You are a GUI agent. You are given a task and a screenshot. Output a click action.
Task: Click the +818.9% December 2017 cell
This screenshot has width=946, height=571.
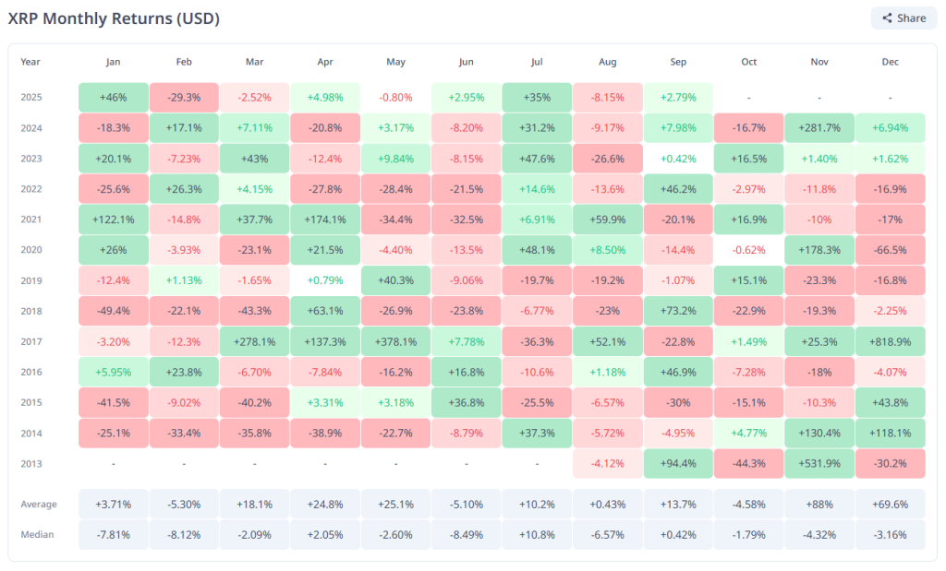[x=890, y=341]
